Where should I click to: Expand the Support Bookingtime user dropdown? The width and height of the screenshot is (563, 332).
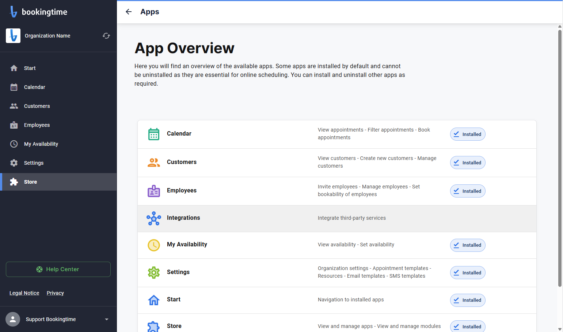pos(107,319)
